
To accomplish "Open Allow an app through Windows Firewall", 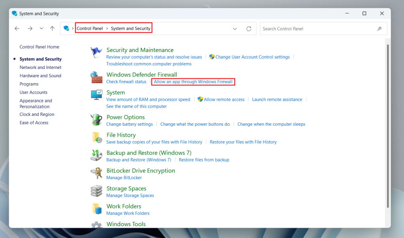I will coord(193,82).
